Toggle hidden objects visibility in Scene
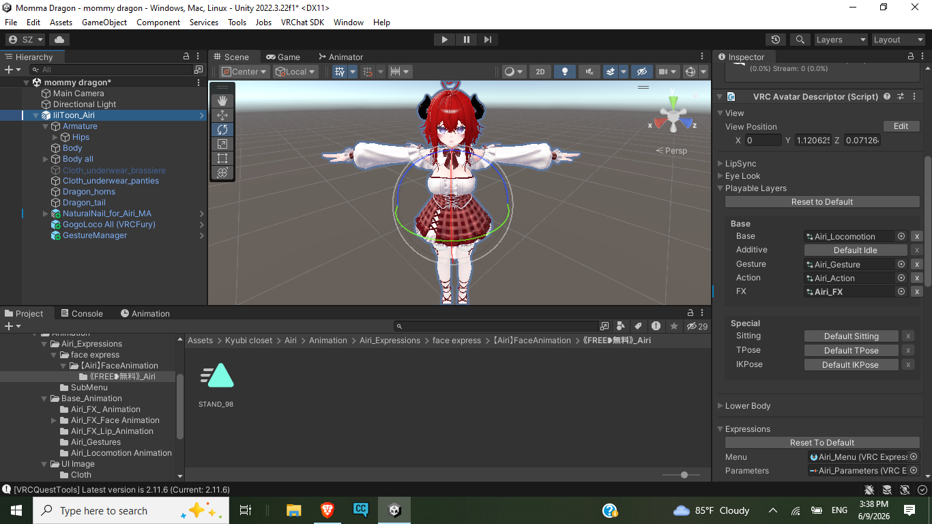This screenshot has height=524, width=932. (x=641, y=72)
